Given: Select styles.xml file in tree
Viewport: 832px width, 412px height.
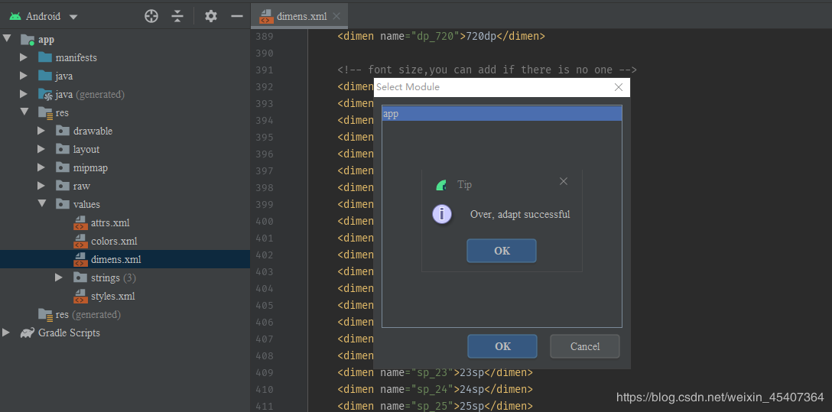Looking at the screenshot, I should pyautogui.click(x=112, y=296).
